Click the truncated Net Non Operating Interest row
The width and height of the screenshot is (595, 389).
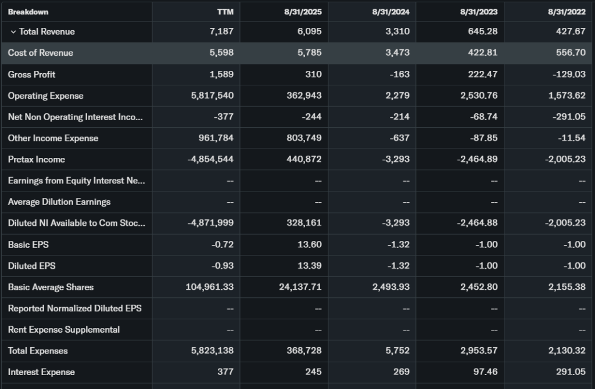pos(75,117)
